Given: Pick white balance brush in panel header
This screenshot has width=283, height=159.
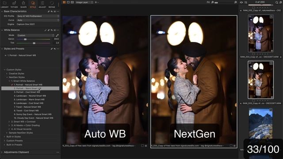Looking at the screenshot, I should coord(46,30).
